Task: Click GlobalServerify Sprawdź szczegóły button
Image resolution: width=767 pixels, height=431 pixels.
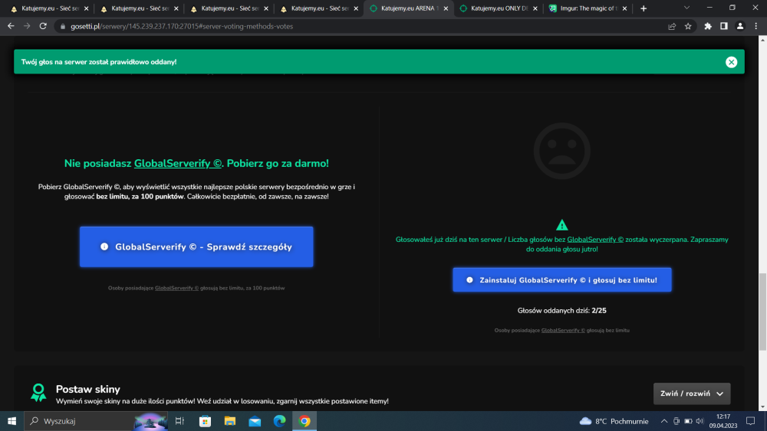Action: [x=196, y=247]
